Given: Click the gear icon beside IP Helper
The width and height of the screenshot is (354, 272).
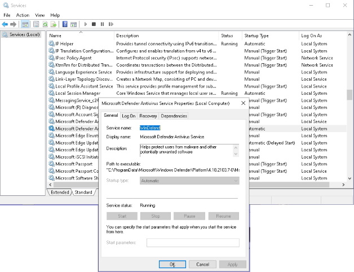Looking at the screenshot, I should [51, 43].
